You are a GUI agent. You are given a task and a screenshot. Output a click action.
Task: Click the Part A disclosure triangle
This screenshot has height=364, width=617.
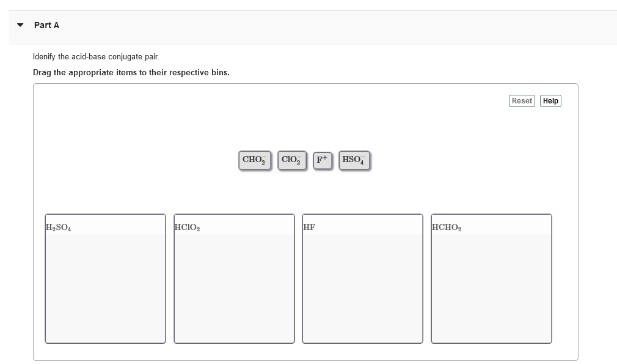19,25
